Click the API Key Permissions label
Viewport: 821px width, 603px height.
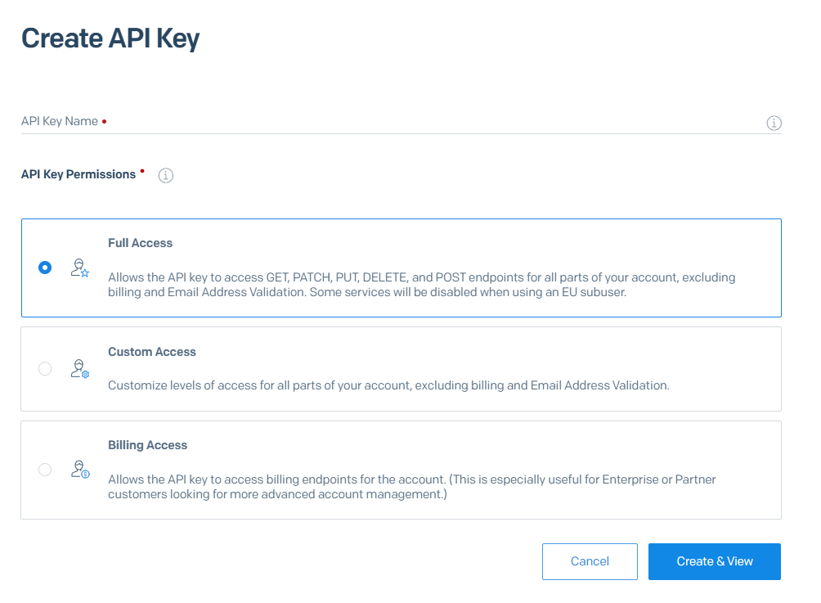(x=79, y=174)
